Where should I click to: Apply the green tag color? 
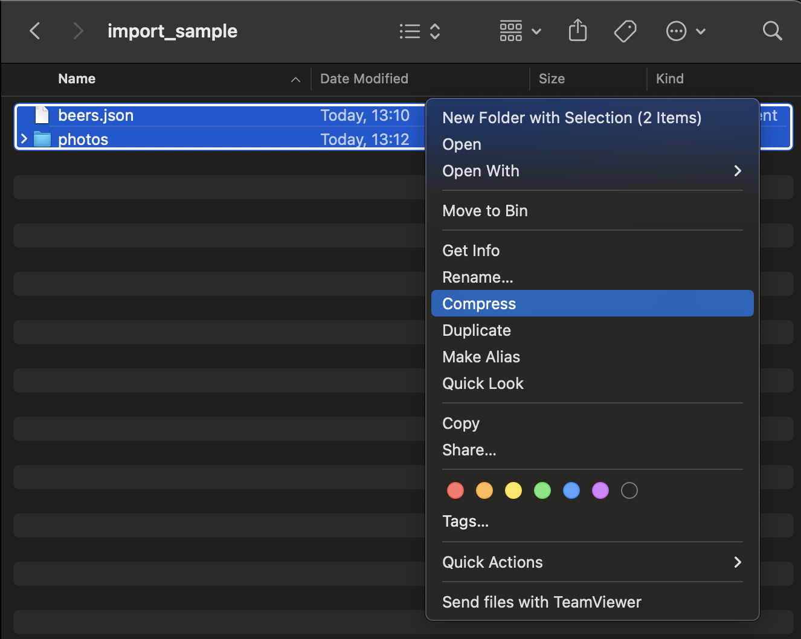click(x=542, y=490)
